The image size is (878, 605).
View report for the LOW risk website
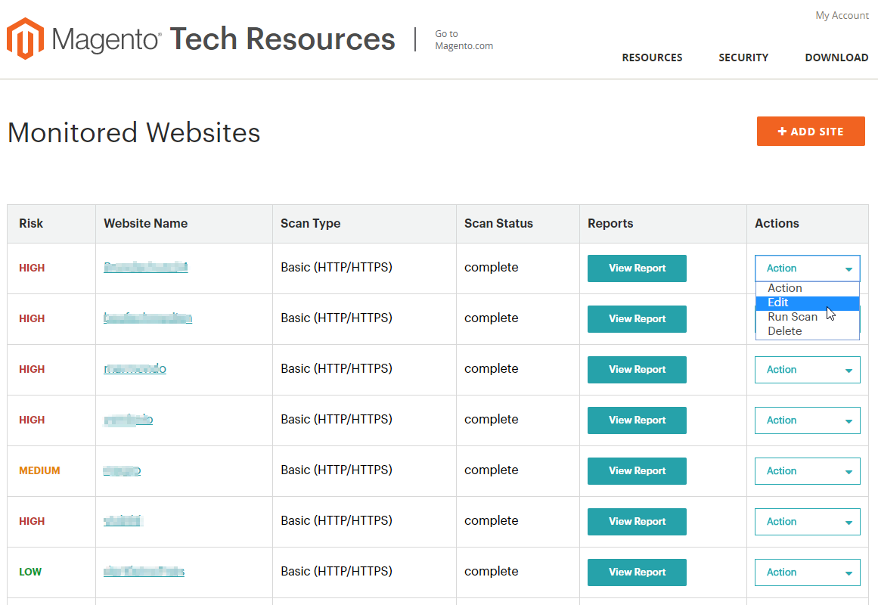click(637, 572)
